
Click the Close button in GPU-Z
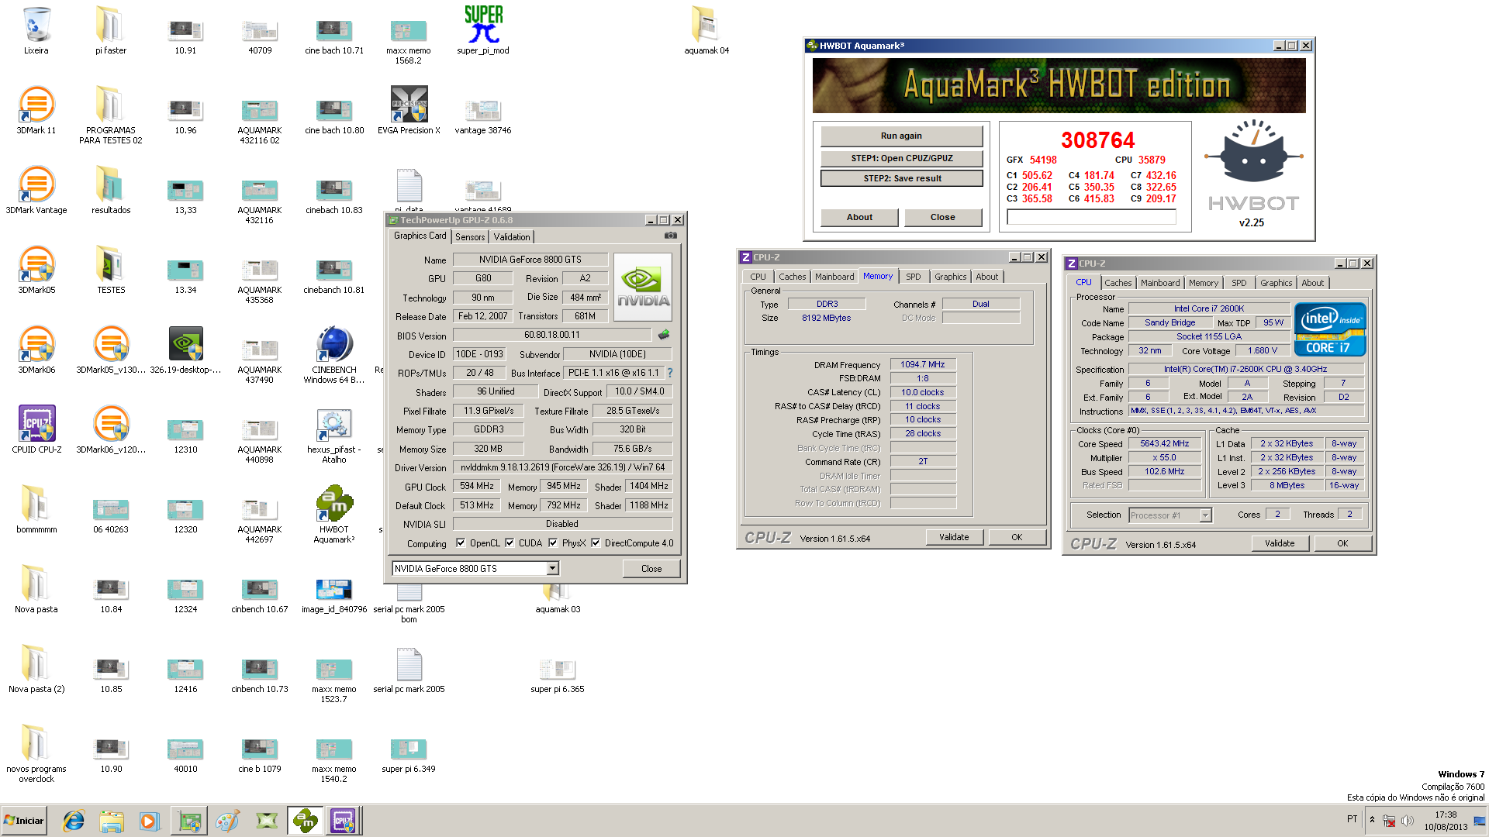point(651,569)
